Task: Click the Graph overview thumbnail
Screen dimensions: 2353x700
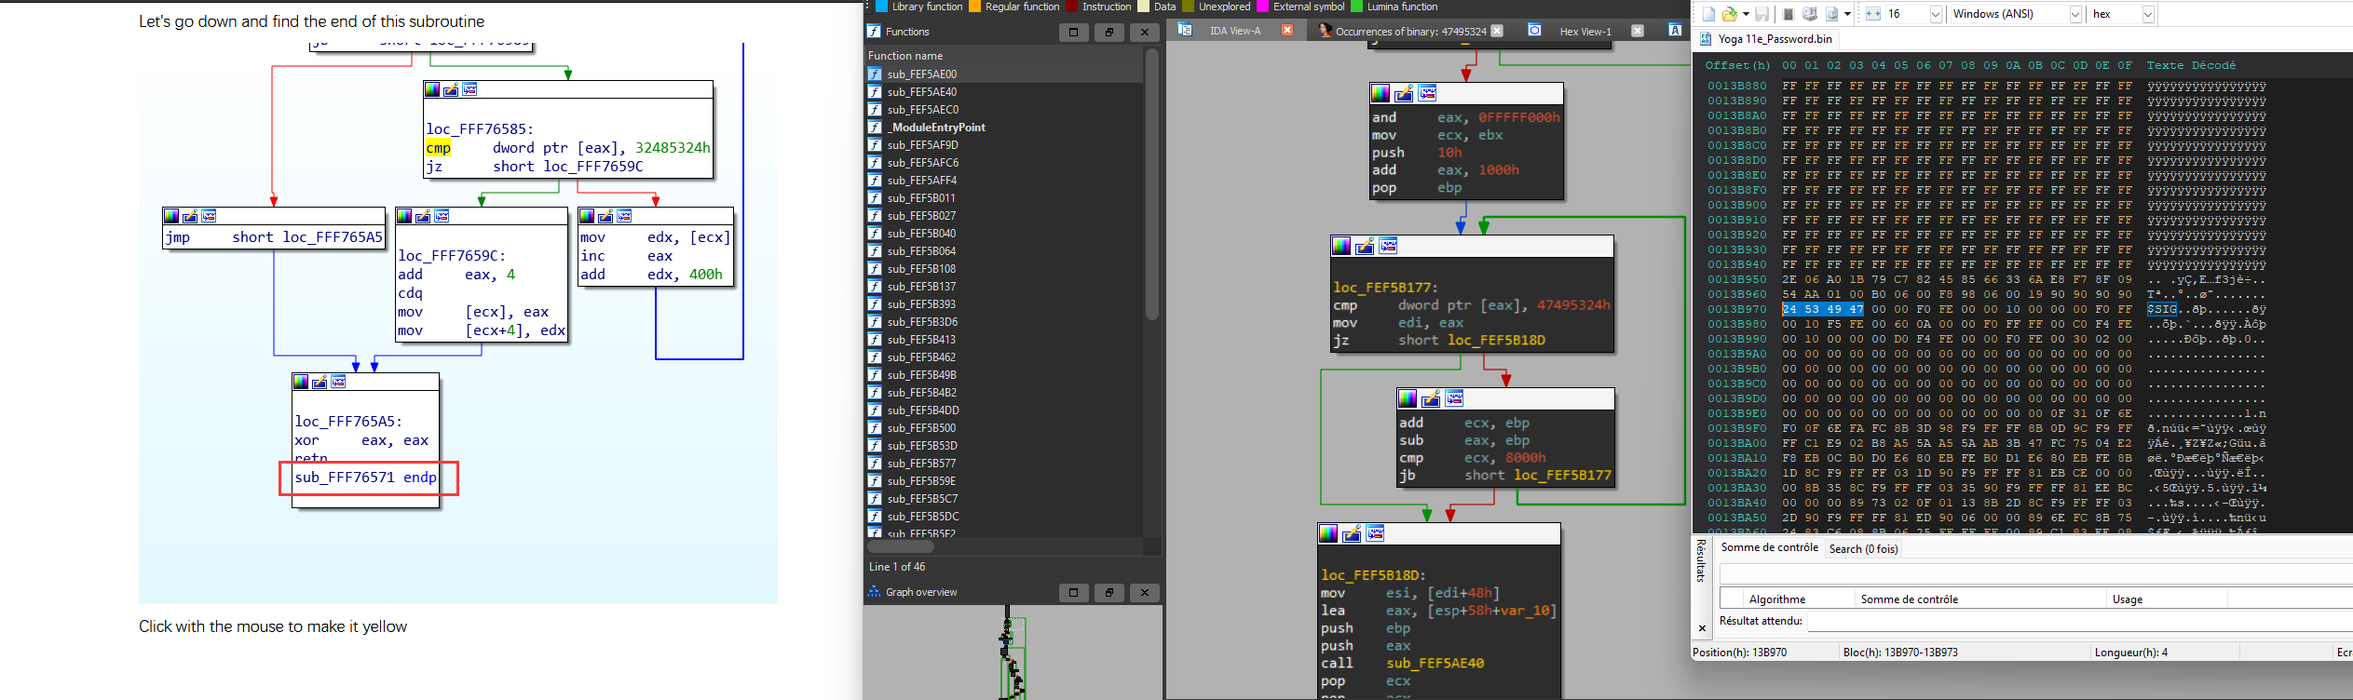Action: (x=1013, y=653)
